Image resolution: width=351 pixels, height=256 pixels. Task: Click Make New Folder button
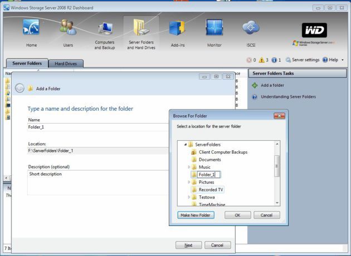coord(196,215)
